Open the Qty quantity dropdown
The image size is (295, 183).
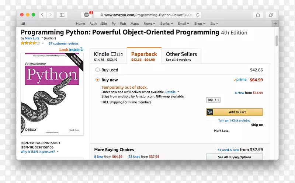213,100
